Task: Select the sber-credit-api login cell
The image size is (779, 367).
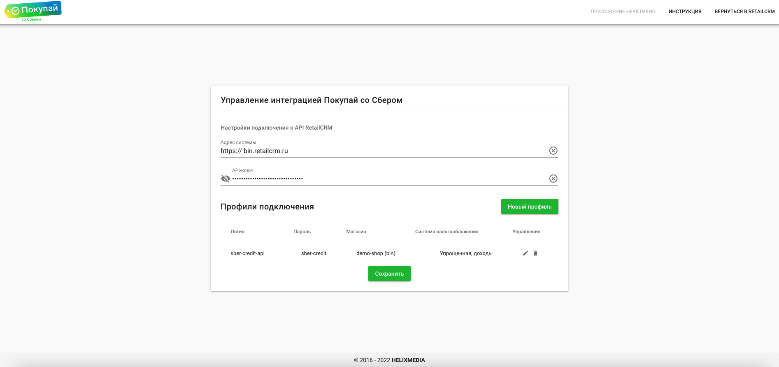Action: [x=247, y=253]
